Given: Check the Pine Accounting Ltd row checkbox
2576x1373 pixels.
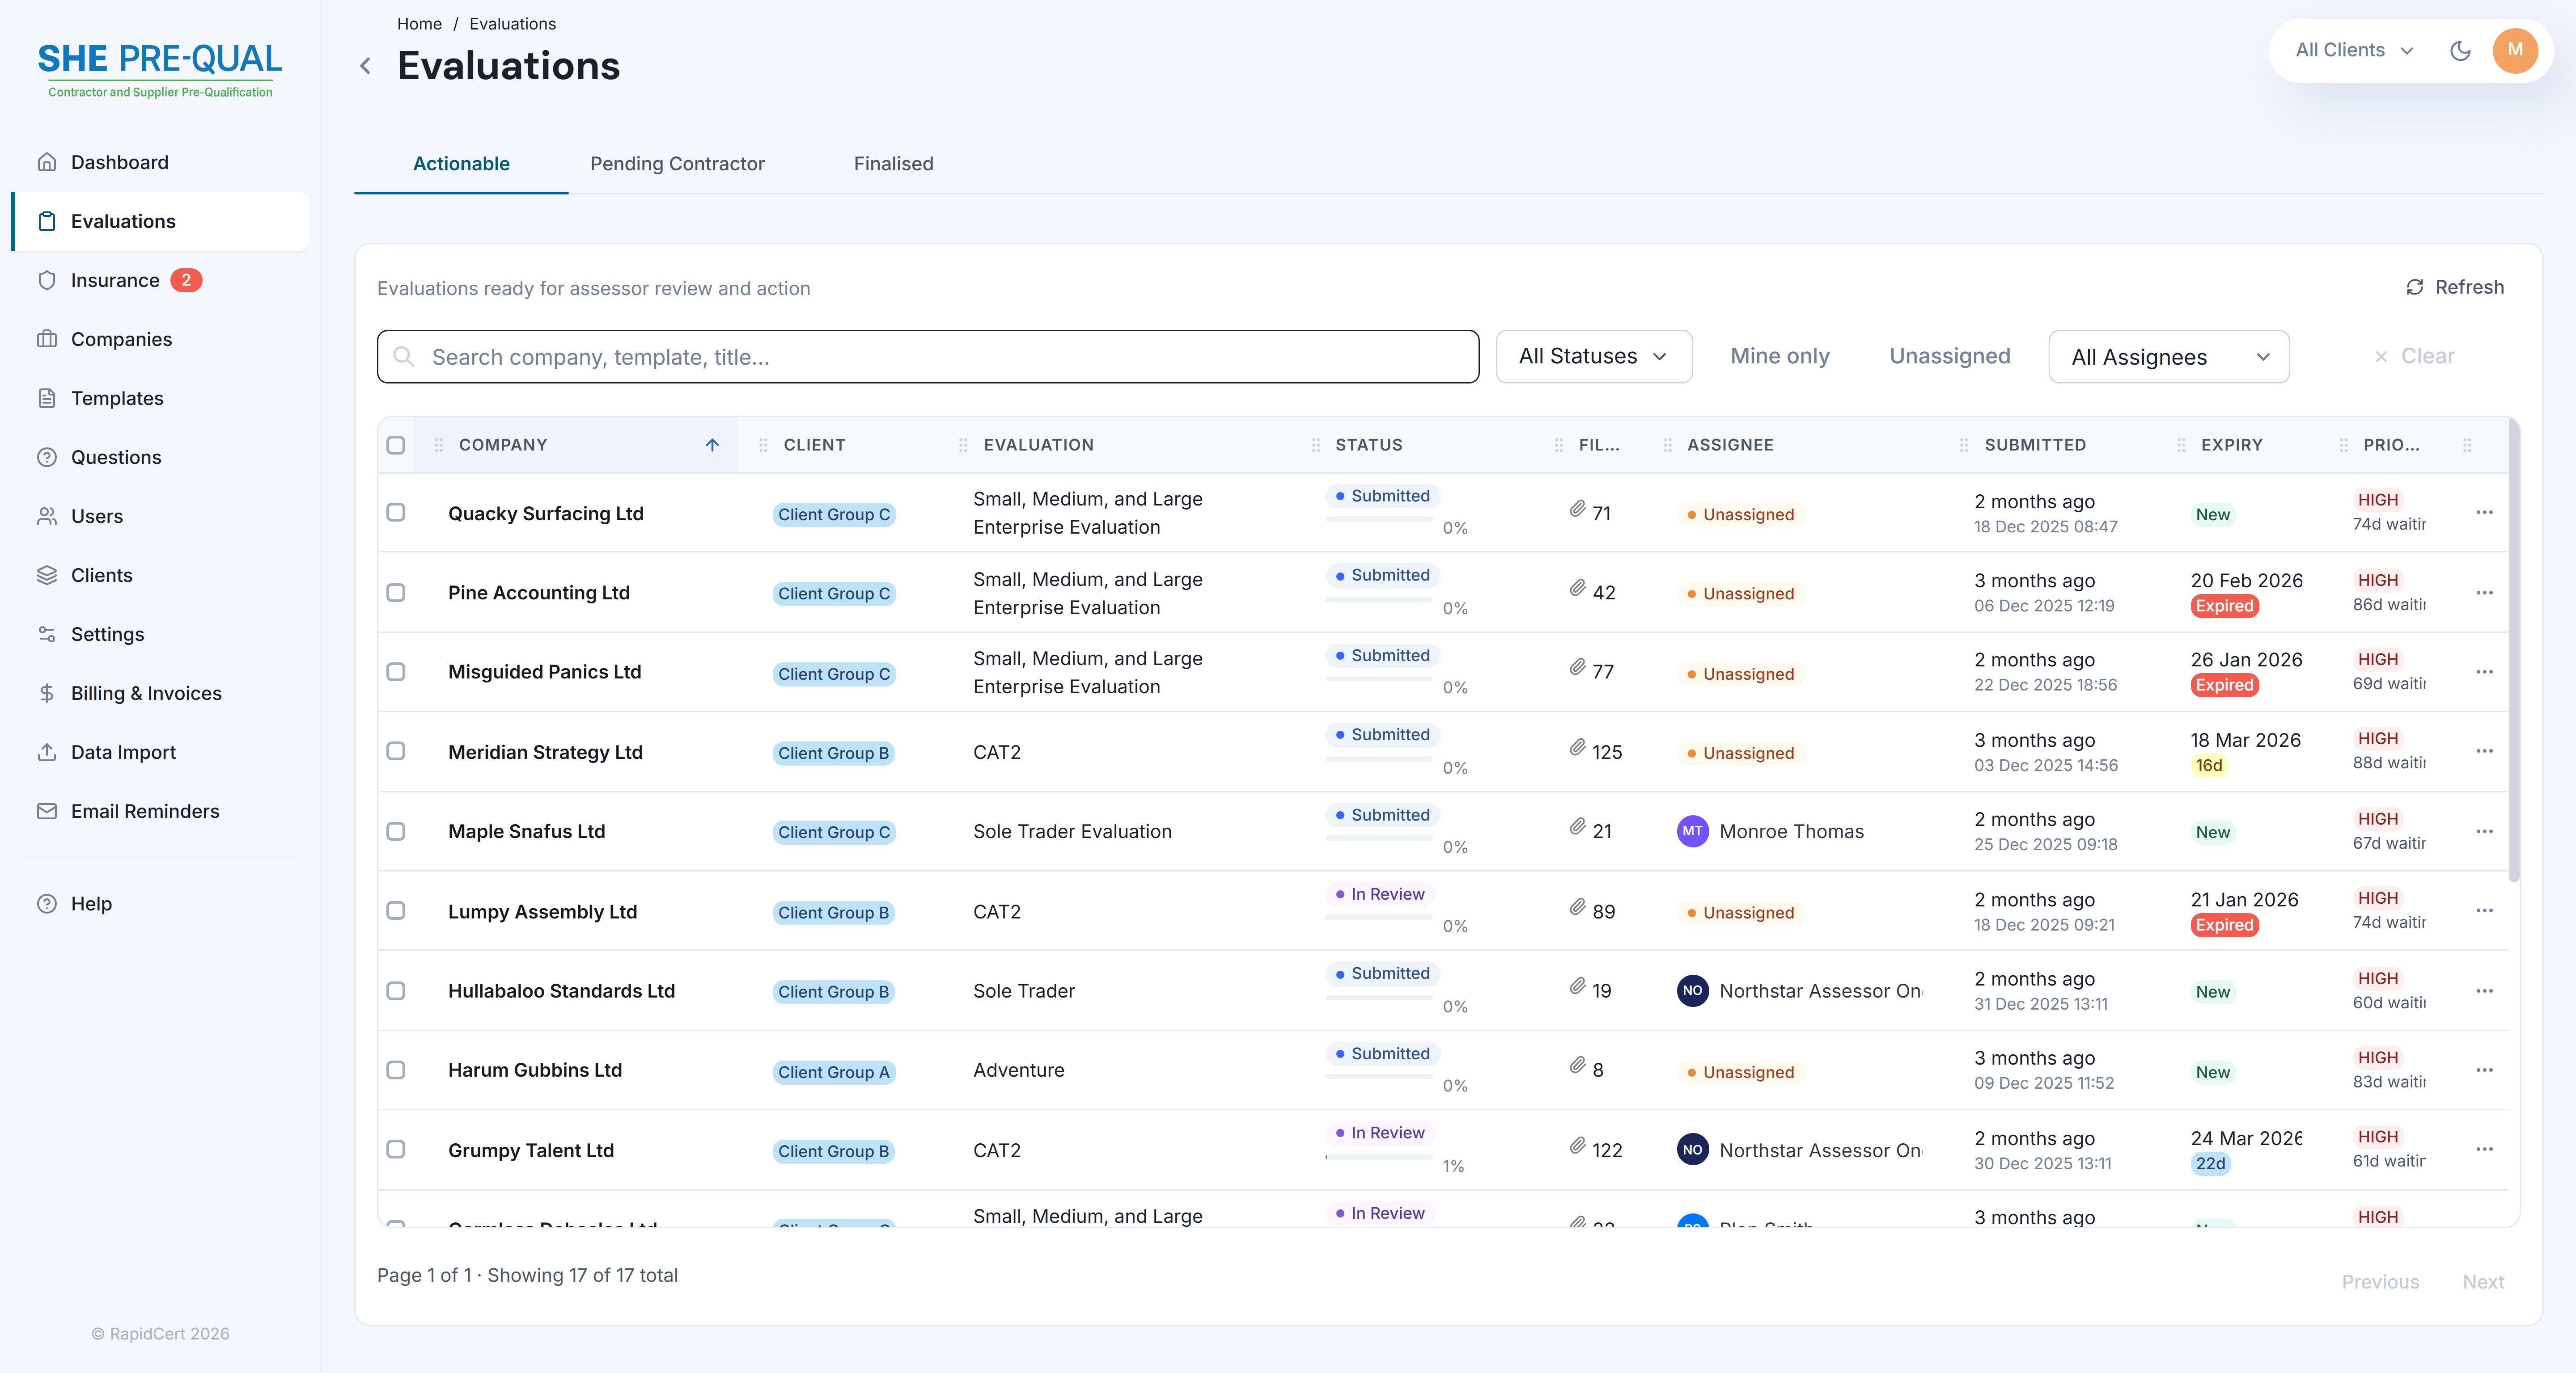Looking at the screenshot, I should click(x=396, y=593).
